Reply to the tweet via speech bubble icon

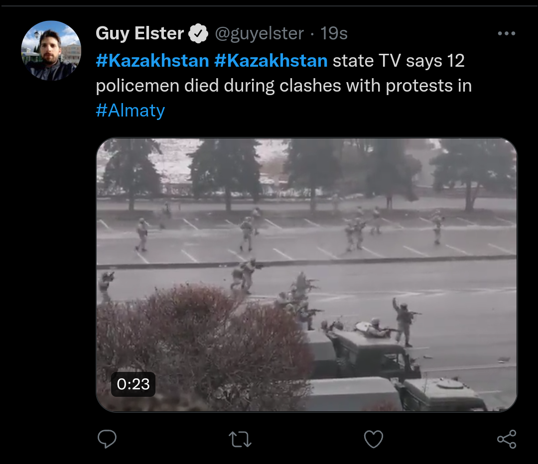coord(107,439)
